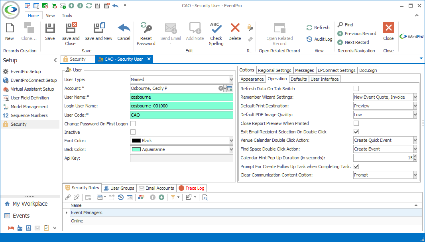425x242 pixels.
Task: Click the blue undo arrow in quick access toolbar
Action: tap(115, 6)
